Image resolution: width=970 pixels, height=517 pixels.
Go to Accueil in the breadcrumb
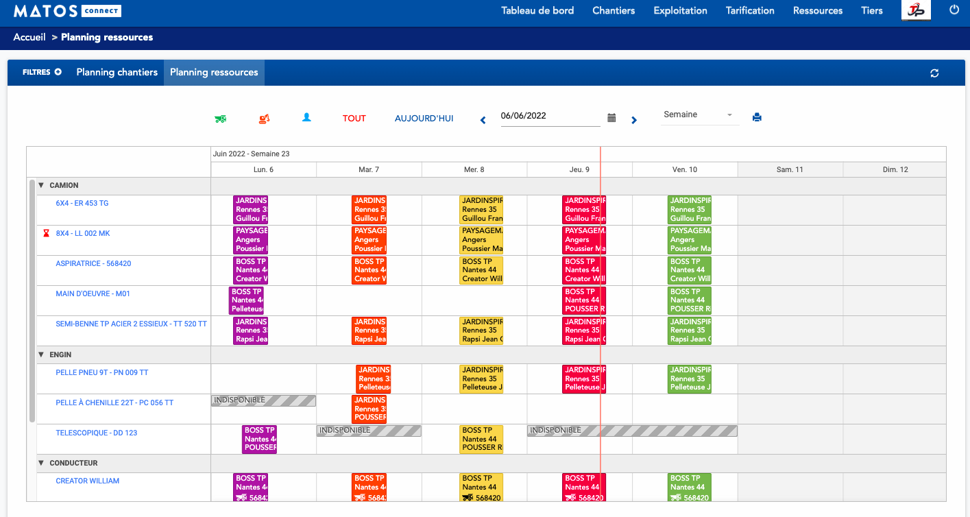coord(29,37)
